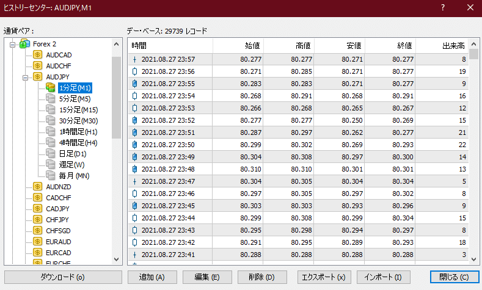
Task: Click the AUDJPY currency coin icon
Action: pyautogui.click(x=37, y=77)
